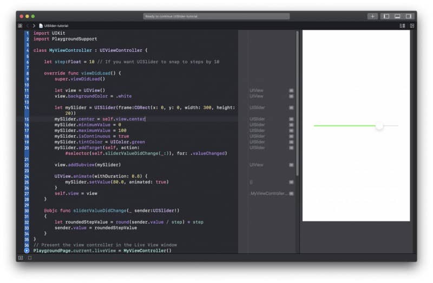Click 'mySlider.setValue(80.0, animated: true)' line
The width and height of the screenshot is (433, 283).
pos(117,182)
